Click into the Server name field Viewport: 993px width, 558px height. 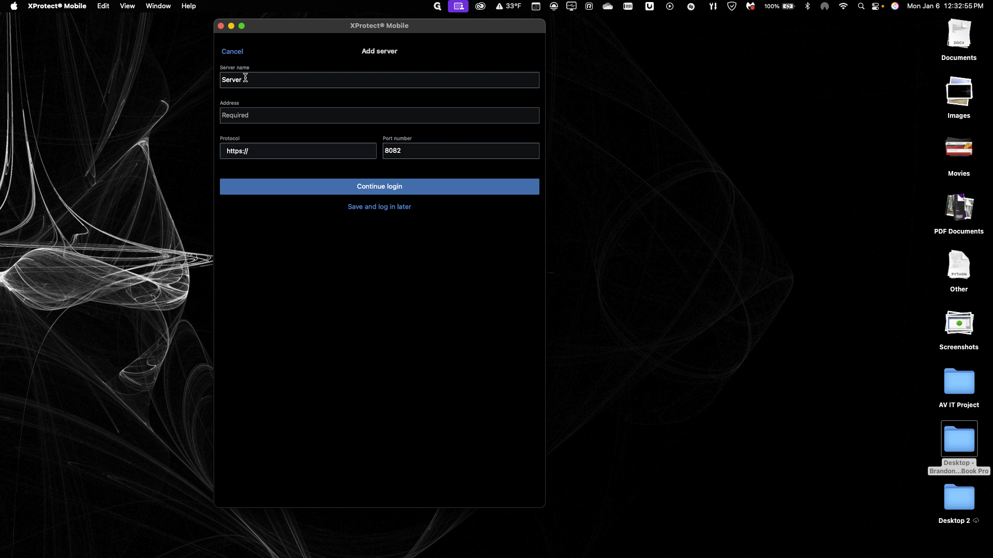pyautogui.click(x=379, y=80)
